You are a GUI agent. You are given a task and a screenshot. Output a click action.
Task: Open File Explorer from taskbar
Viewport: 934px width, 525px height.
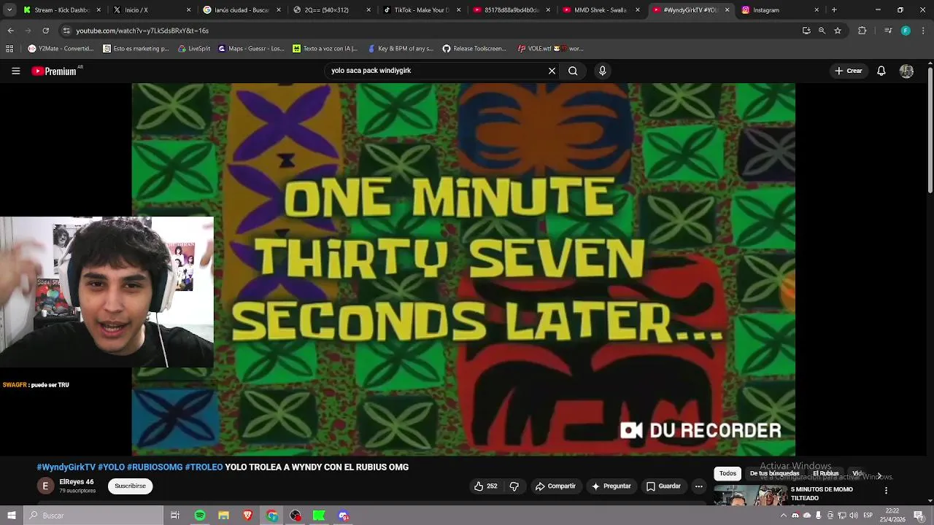[x=223, y=516]
